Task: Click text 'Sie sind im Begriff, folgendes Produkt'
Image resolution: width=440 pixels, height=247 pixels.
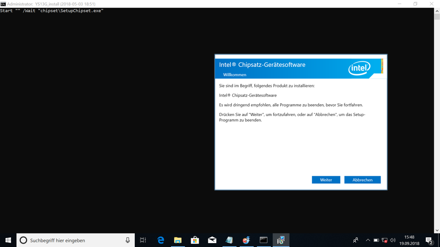Action: [267, 86]
